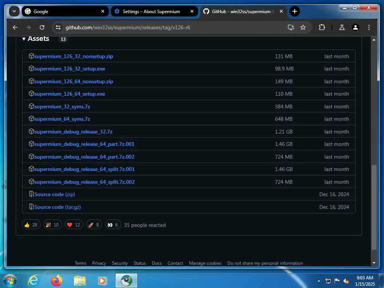Click the browser Forward arrow
This screenshot has height=288, width=384.
click(28, 27)
